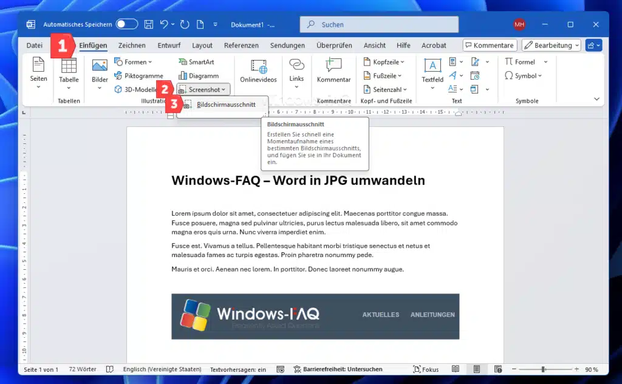This screenshot has height=384, width=622.
Task: Click 'Barrierefreiheit: Untersuchen' in status bar
Action: (x=338, y=369)
